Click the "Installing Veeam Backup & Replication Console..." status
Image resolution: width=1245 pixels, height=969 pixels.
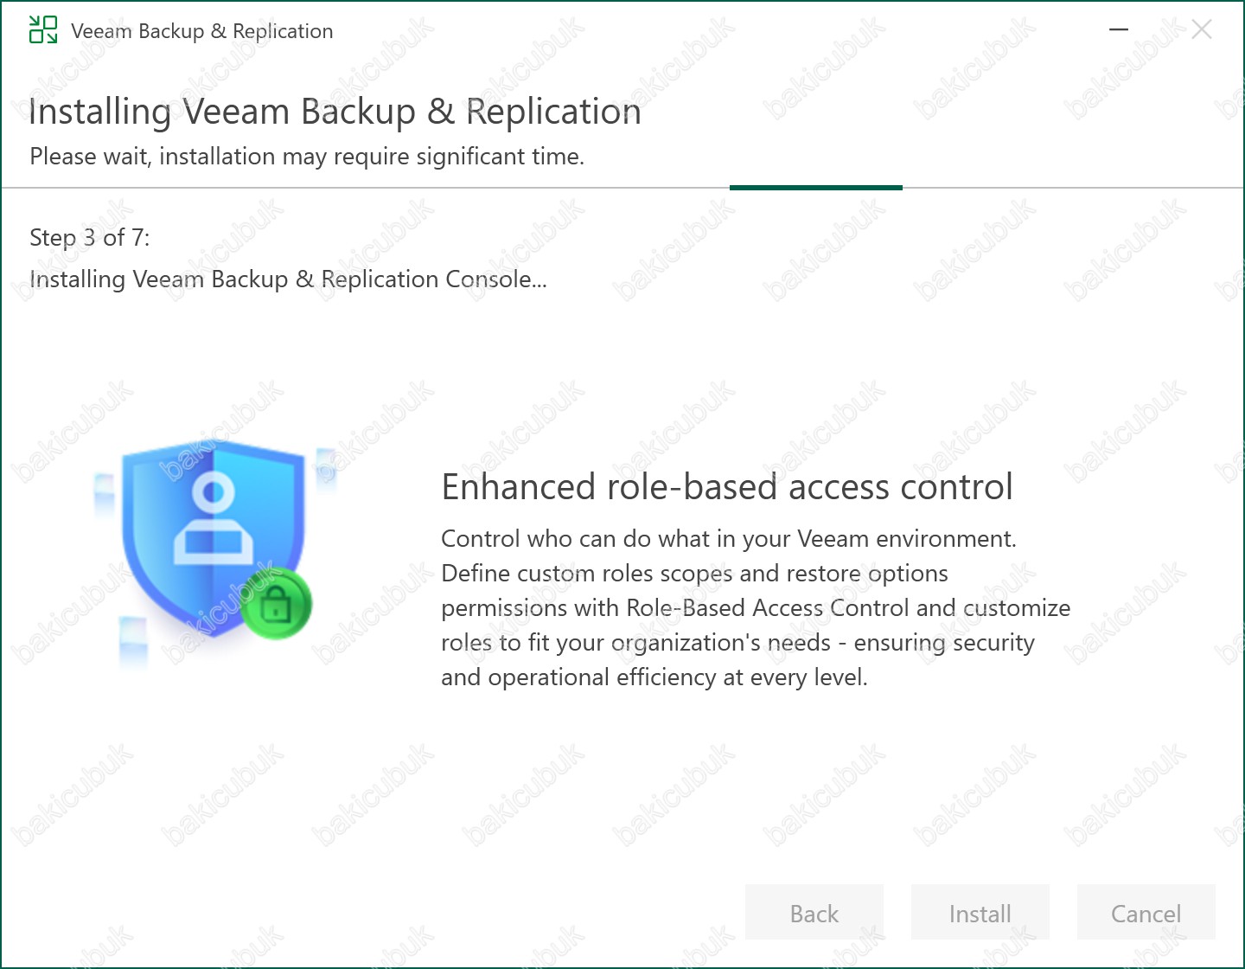[288, 279]
